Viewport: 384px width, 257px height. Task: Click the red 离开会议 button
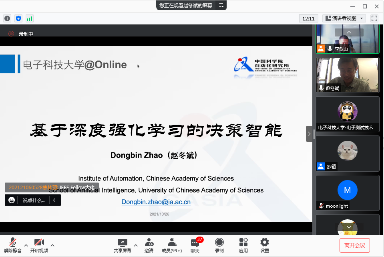(354, 245)
